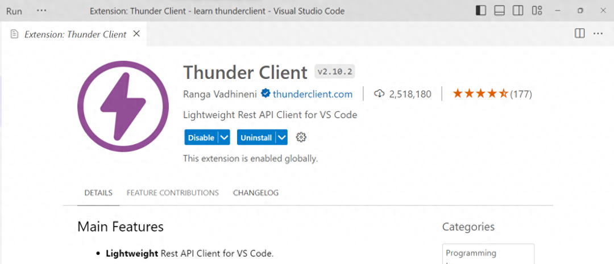The height and width of the screenshot is (264, 614).
Task: Minimize the Visual Studio Code window
Action: [x=559, y=11]
